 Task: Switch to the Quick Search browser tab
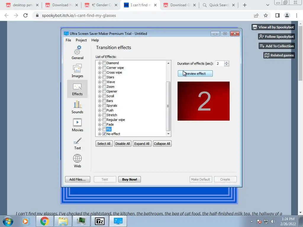(x=218, y=5)
